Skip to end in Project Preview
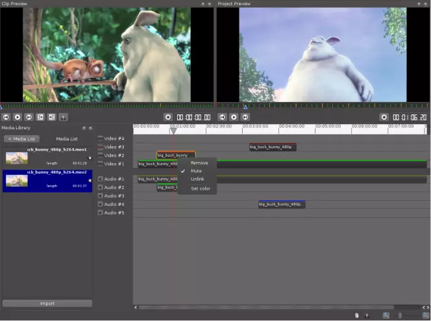431x321 pixels. click(245, 117)
